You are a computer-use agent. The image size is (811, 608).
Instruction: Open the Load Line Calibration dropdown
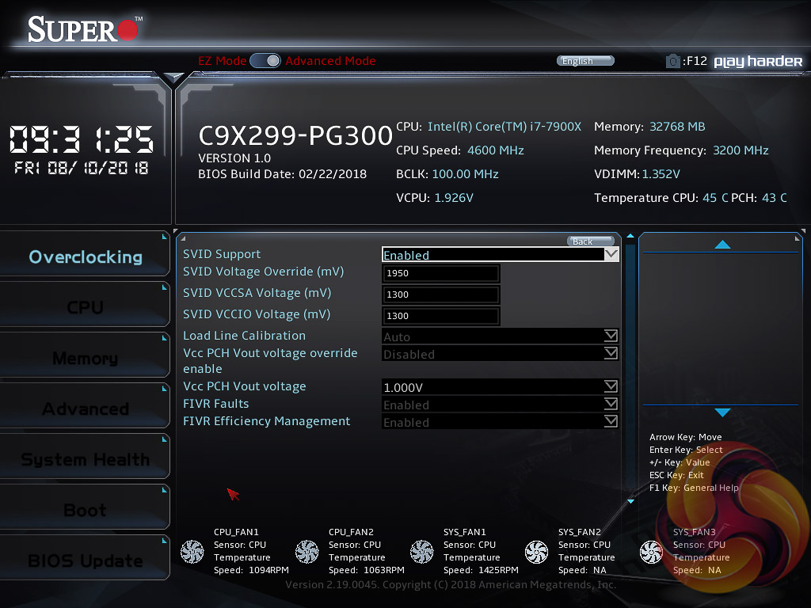pyautogui.click(x=501, y=336)
